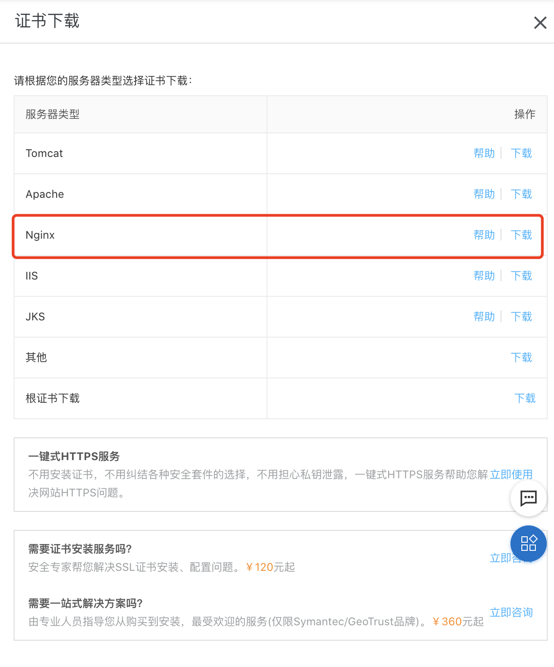This screenshot has width=554, height=667.
Task: Open the chat message floating icon
Action: click(x=528, y=498)
